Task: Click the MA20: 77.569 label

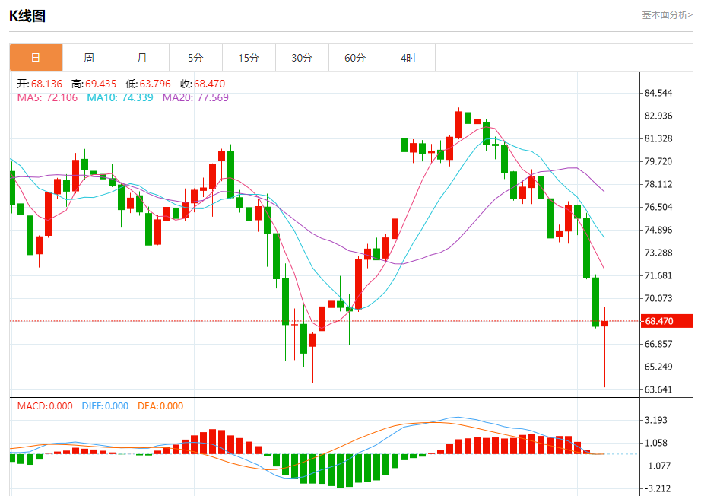Action: click(x=195, y=97)
